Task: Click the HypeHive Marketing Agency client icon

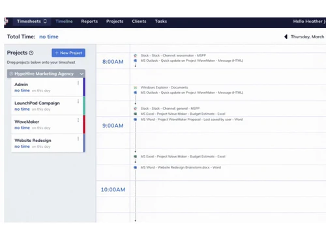Action: [11, 74]
